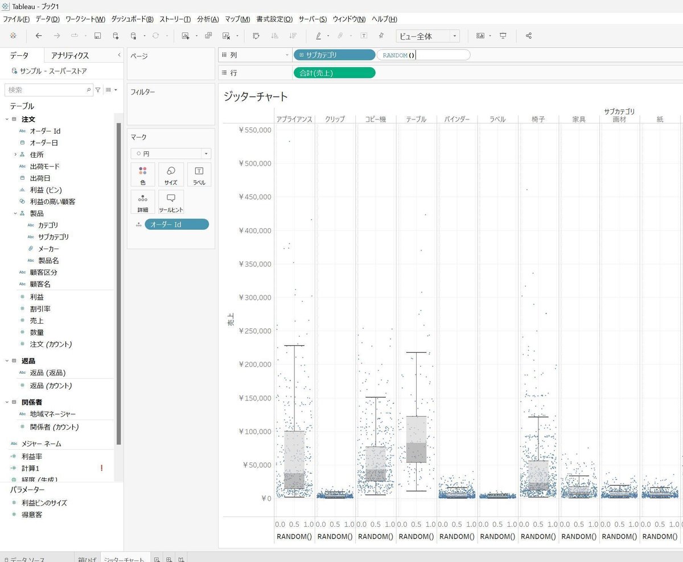Select the 計算1 field with error mark

(x=30, y=468)
